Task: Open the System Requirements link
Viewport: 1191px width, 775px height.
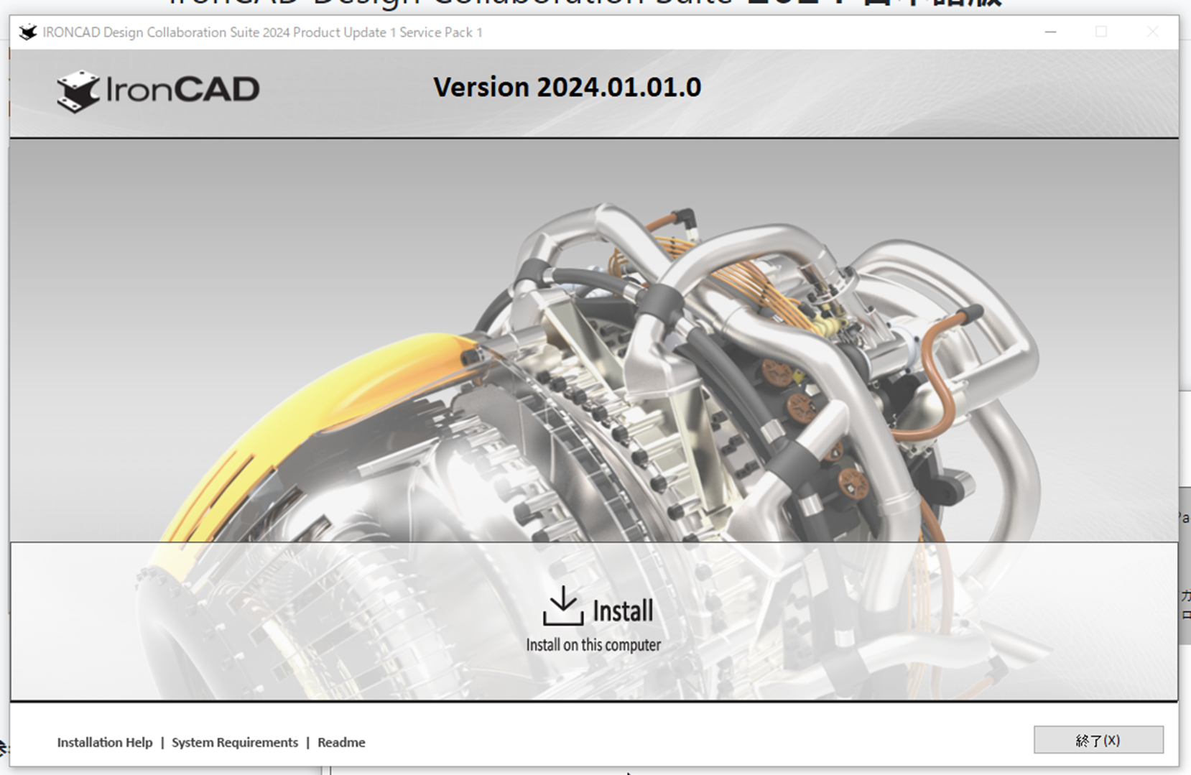Action: click(235, 743)
